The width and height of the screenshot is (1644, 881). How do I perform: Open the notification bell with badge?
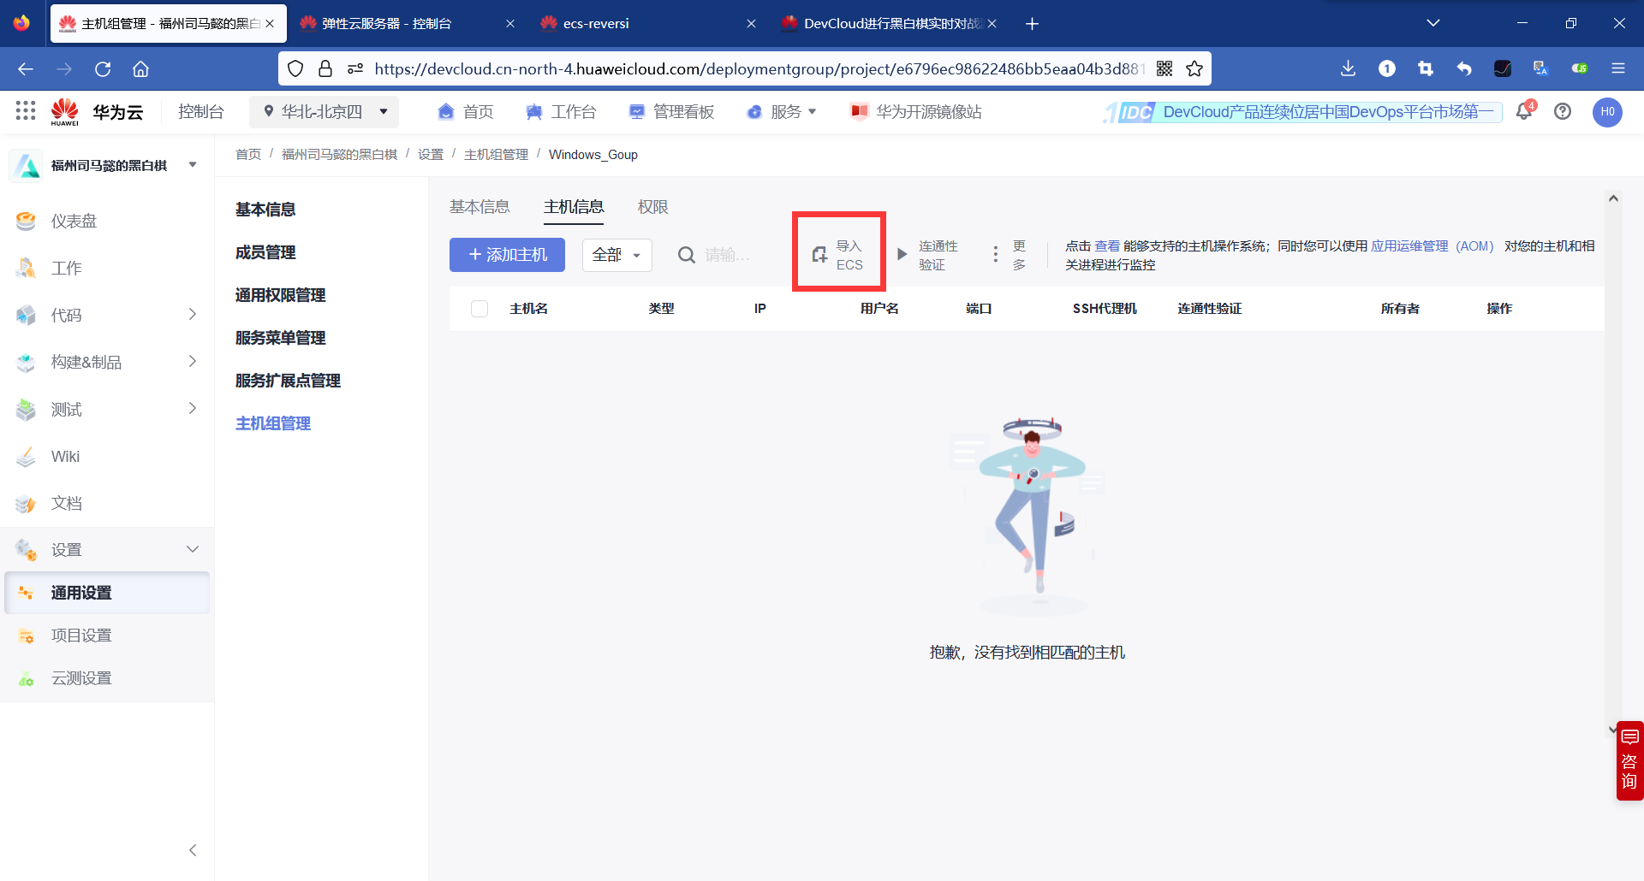click(x=1525, y=112)
